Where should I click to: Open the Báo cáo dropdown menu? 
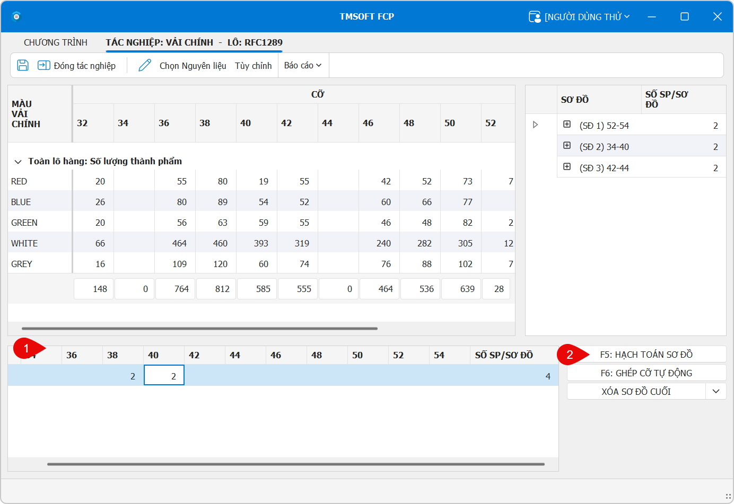coord(303,65)
